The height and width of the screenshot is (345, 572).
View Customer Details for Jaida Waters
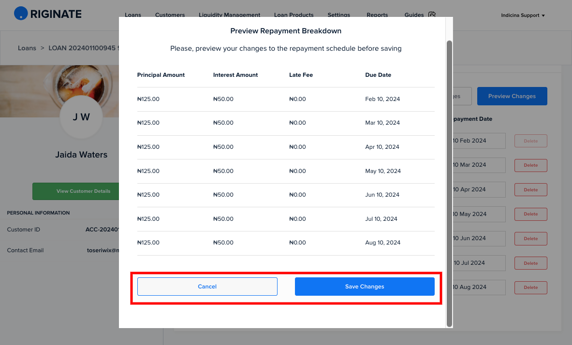(x=76, y=191)
